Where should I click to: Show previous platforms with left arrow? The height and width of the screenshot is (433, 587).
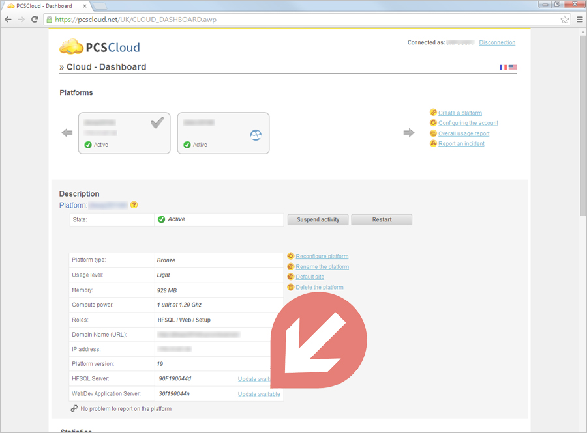pos(67,133)
